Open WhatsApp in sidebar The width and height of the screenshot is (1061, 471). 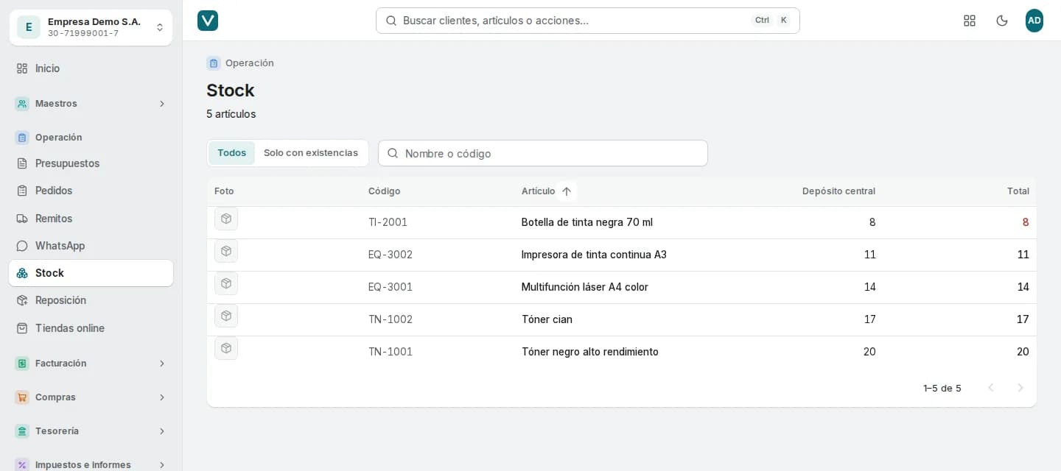click(x=91, y=246)
